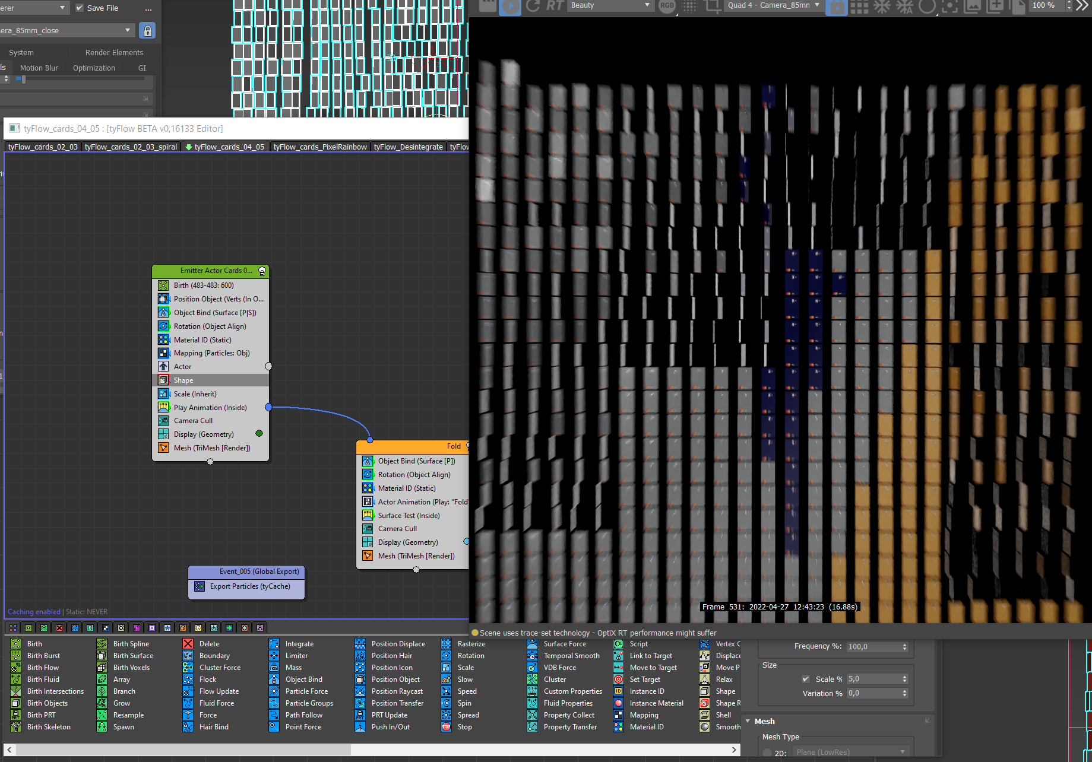This screenshot has width=1092, height=762.
Task: Click the green Display (Geometry) output dot
Action: (x=259, y=433)
